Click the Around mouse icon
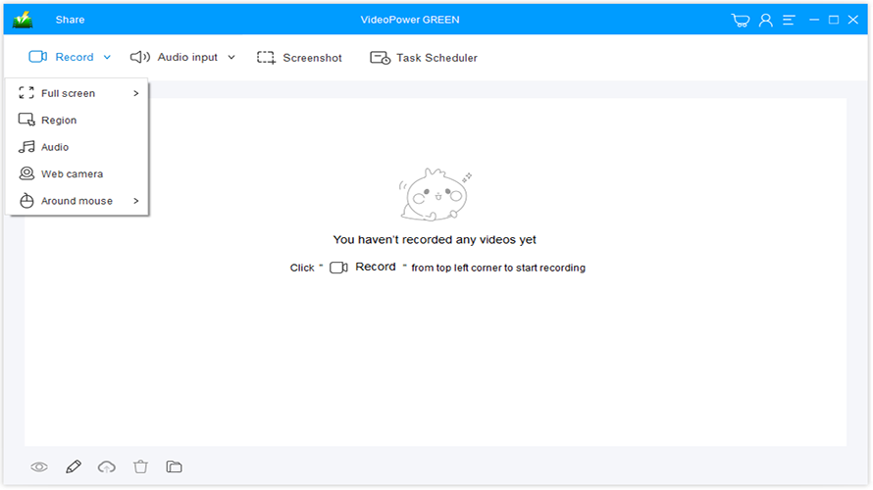This screenshot has width=873, height=490. point(26,201)
